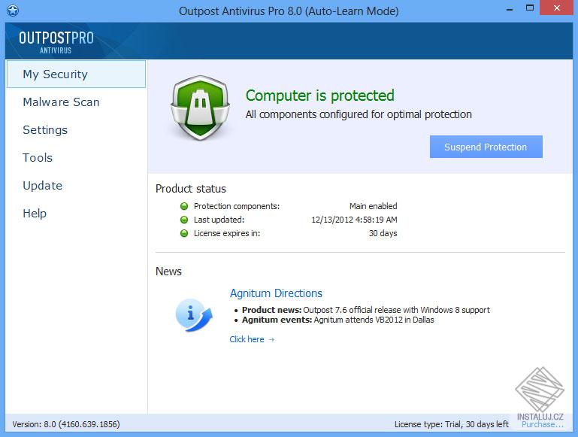Click the Purchase link in status bar
578x437 pixels.
[x=542, y=424]
